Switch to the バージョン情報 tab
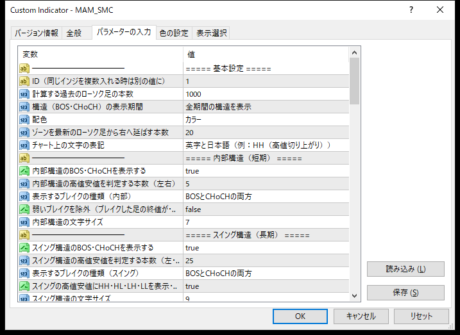The image size is (460, 335). coord(37,33)
